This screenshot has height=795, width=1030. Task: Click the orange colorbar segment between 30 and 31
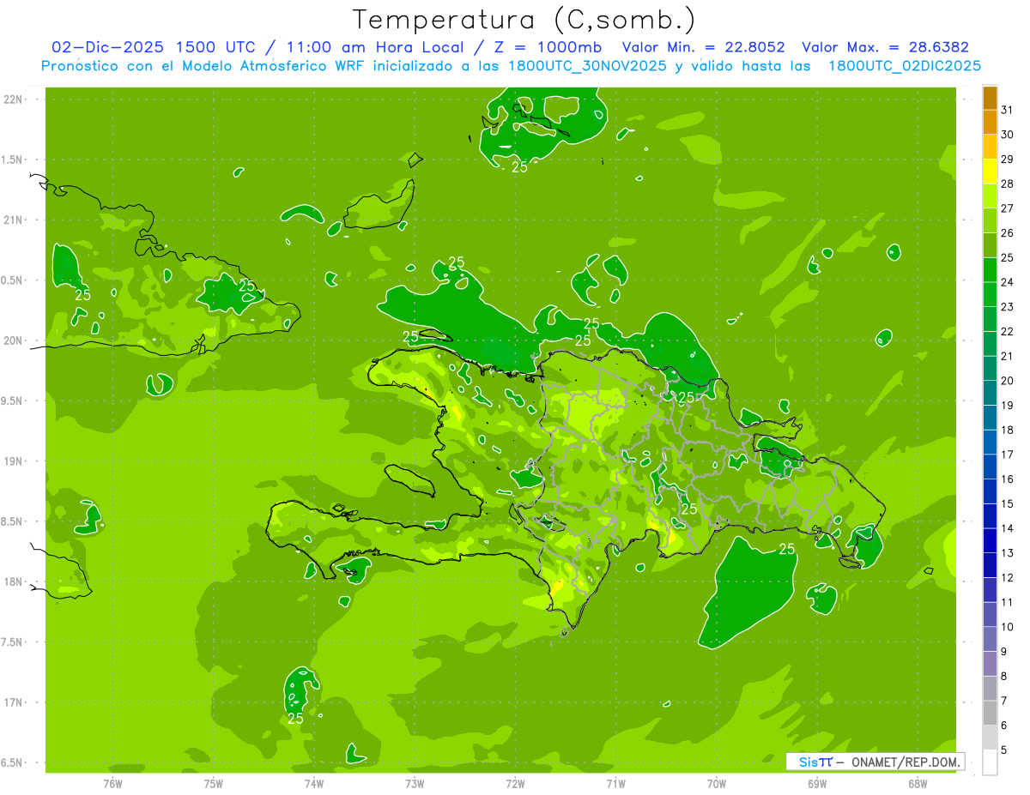pos(990,122)
